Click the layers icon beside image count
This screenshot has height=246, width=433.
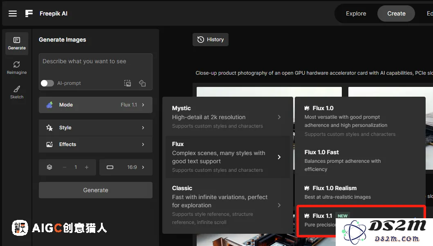(49, 167)
